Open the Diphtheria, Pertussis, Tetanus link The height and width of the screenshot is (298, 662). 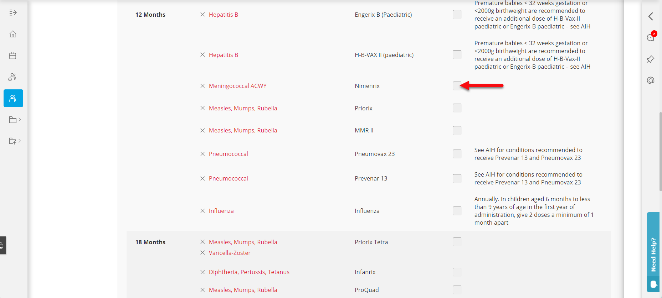tap(249, 272)
